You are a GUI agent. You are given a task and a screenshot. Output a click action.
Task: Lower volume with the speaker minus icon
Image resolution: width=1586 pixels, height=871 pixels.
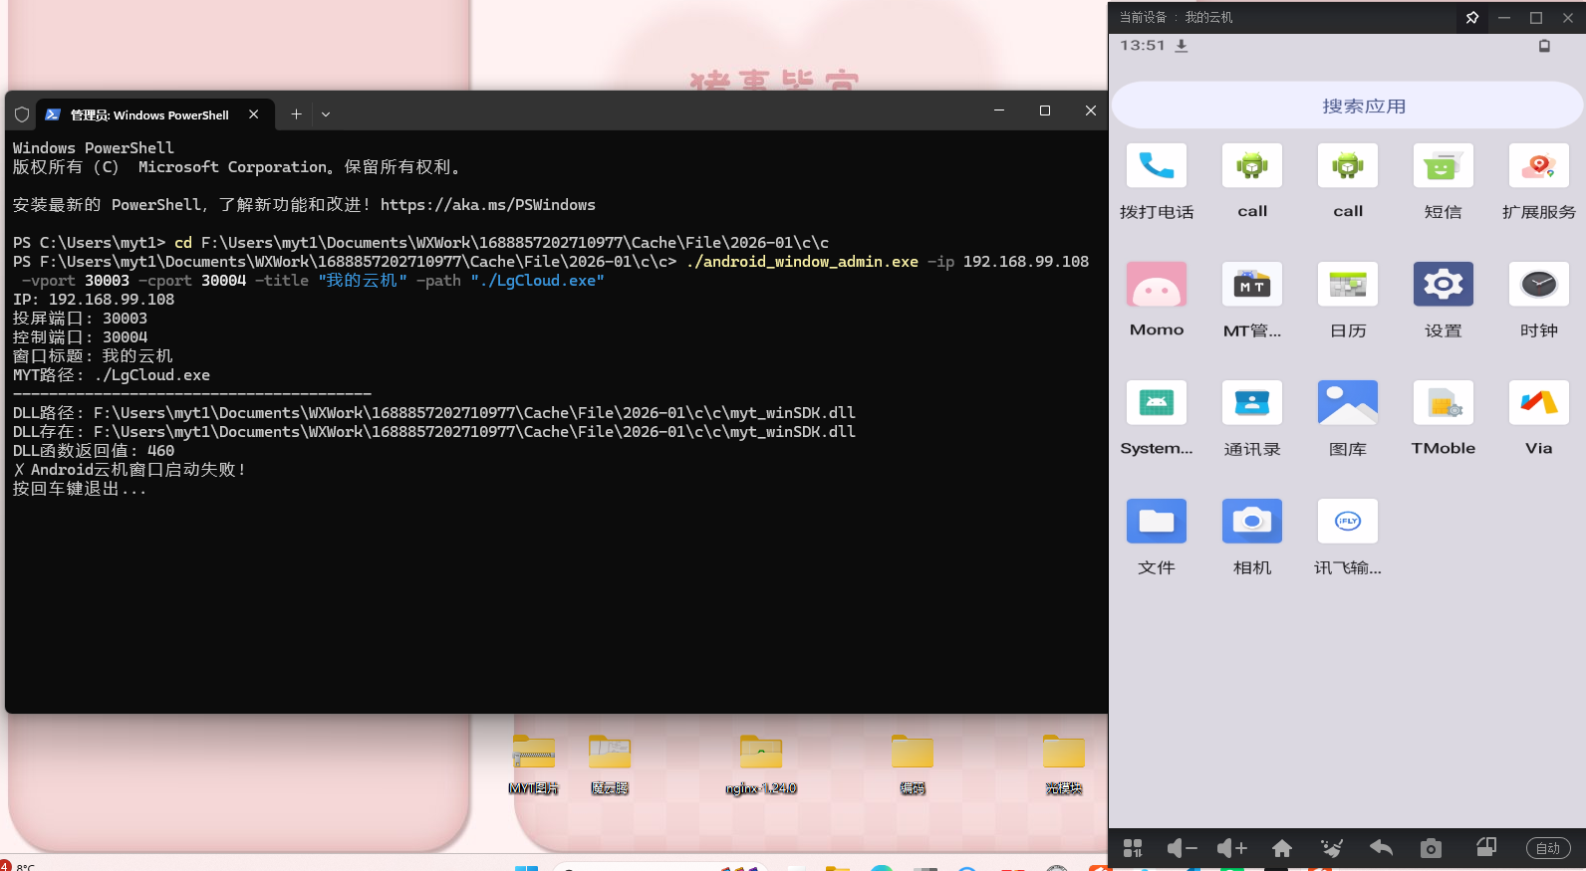click(x=1182, y=848)
